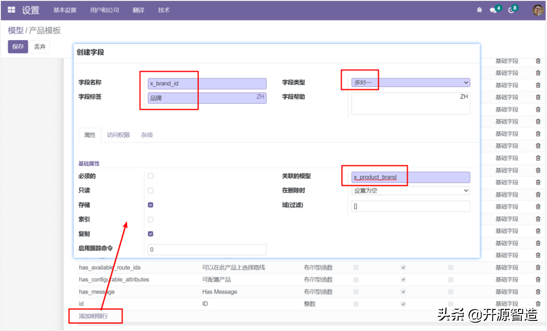Focus the 字段名称 input with x_brand_id

[x=207, y=83]
